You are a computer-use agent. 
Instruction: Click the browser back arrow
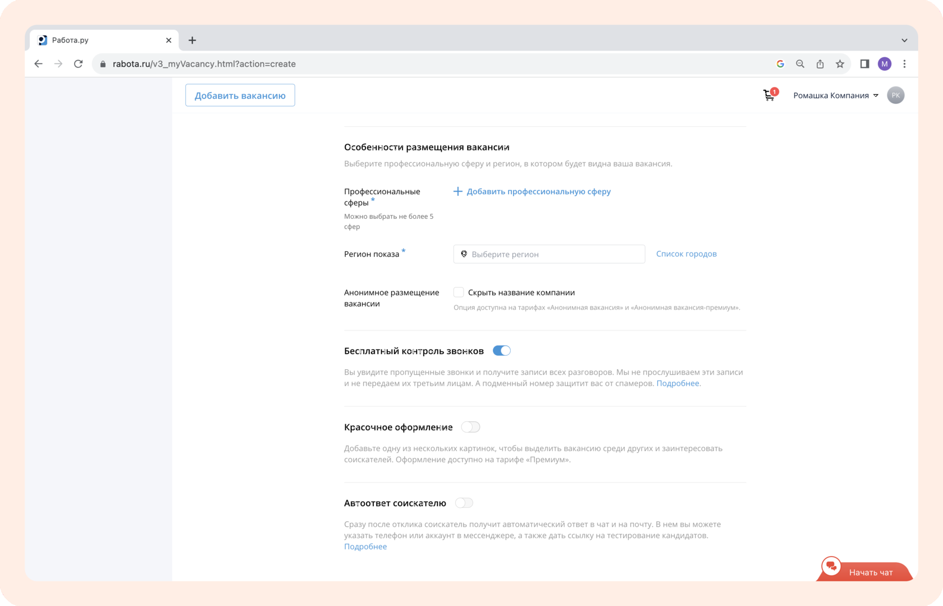pos(38,64)
